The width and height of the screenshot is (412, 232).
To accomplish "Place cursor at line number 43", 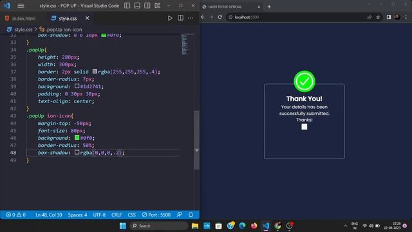I will click(x=13, y=116).
